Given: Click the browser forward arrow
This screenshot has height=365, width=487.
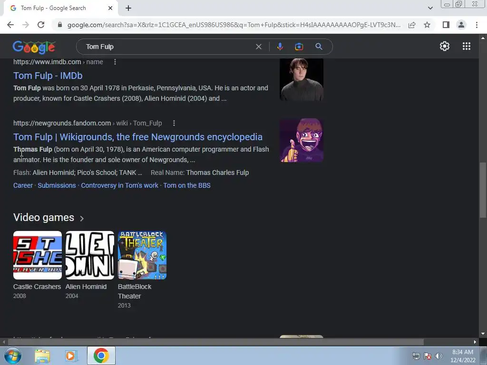Looking at the screenshot, I should [x=26, y=25].
